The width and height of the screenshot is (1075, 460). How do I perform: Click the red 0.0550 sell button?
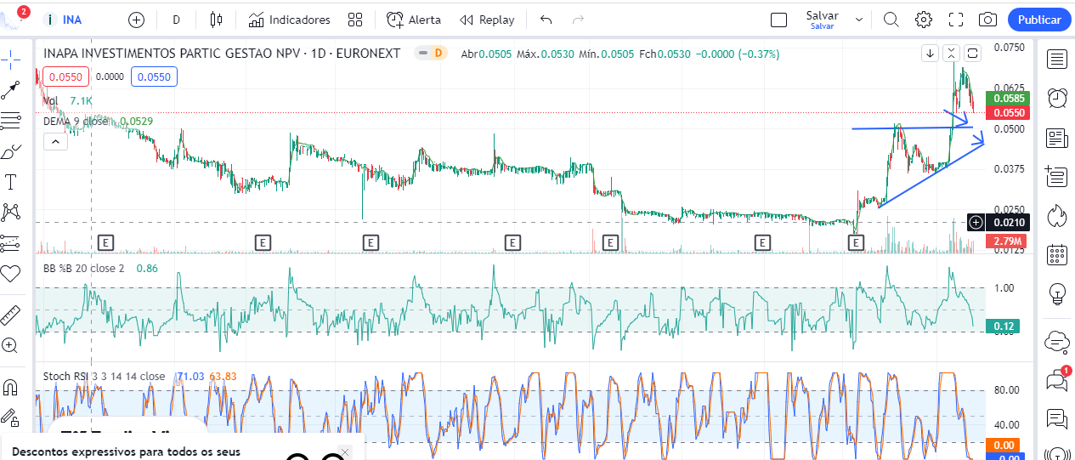65,77
